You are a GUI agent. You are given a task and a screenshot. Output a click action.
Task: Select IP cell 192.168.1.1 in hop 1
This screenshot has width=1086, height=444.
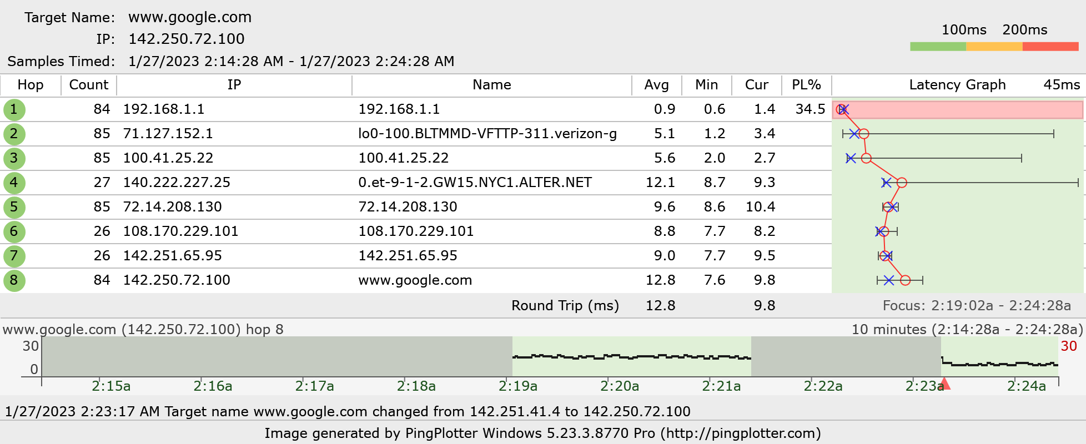(x=164, y=109)
